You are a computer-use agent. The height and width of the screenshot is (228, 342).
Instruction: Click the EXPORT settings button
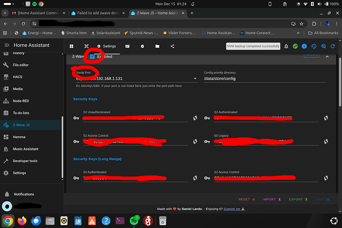(x=298, y=199)
